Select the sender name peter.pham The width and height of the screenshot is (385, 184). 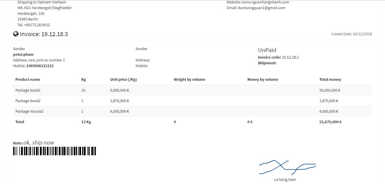(23, 54)
